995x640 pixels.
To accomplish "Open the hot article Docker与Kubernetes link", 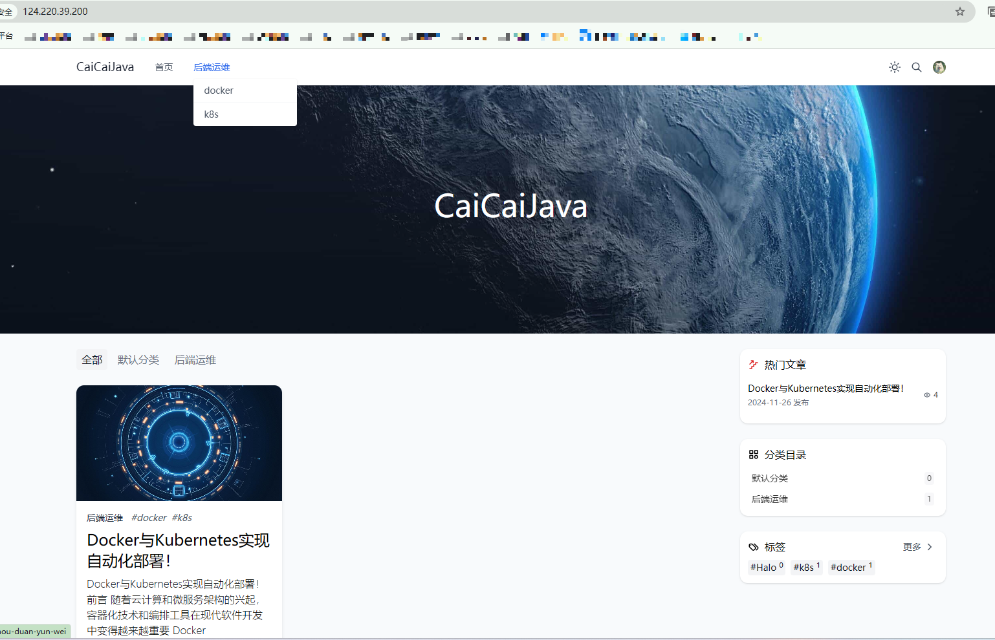I will point(826,389).
